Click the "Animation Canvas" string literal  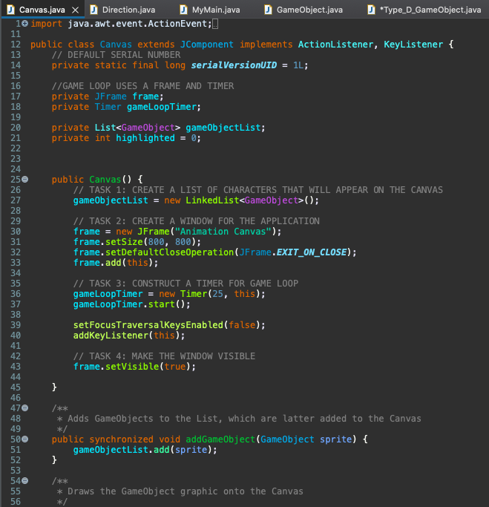tap(223, 232)
